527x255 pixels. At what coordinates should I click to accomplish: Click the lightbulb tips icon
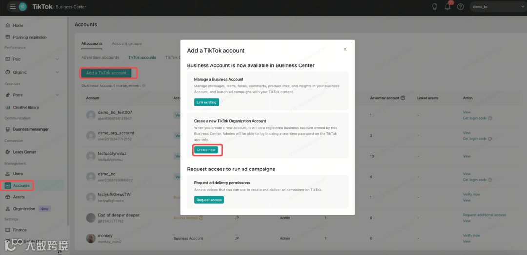click(x=435, y=7)
